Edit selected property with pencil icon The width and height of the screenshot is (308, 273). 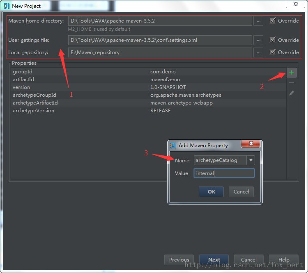click(292, 93)
